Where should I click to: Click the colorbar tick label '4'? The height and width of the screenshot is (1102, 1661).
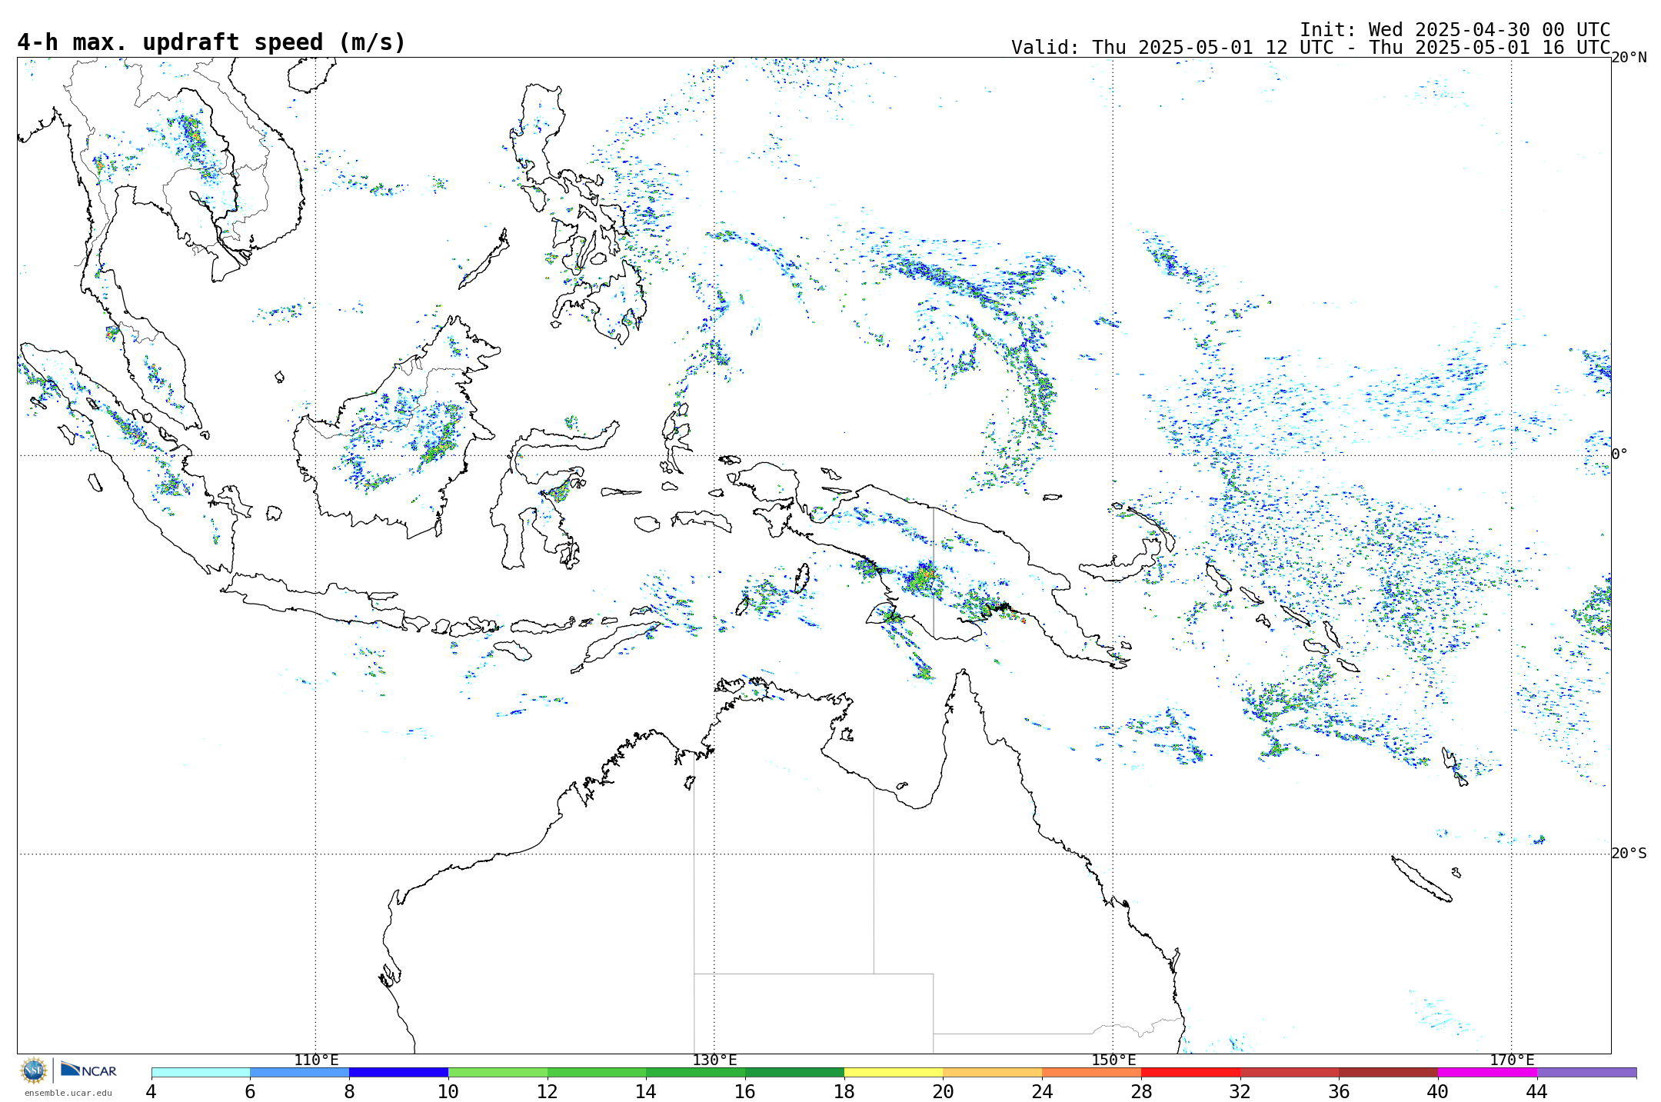pos(151,1091)
